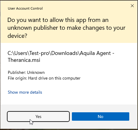The height and width of the screenshot is (130, 138).
Task: Click the word 'device?' in the heading
Action: pos(17,36)
